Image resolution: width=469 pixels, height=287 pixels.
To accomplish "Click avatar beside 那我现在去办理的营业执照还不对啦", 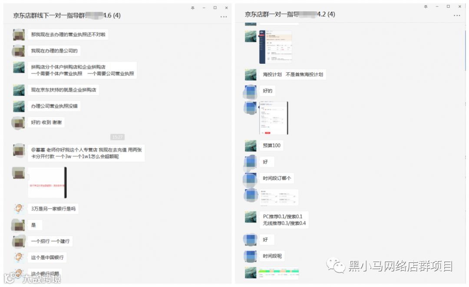I will coord(19,35).
